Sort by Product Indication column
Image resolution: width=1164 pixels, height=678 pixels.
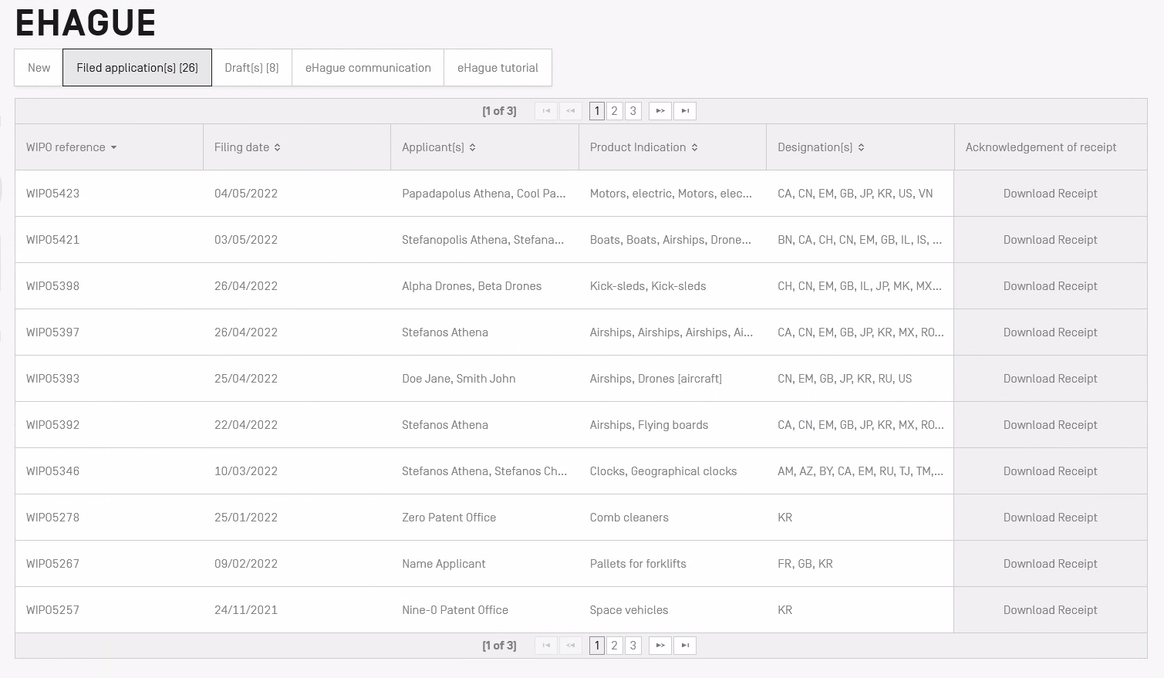pos(643,147)
